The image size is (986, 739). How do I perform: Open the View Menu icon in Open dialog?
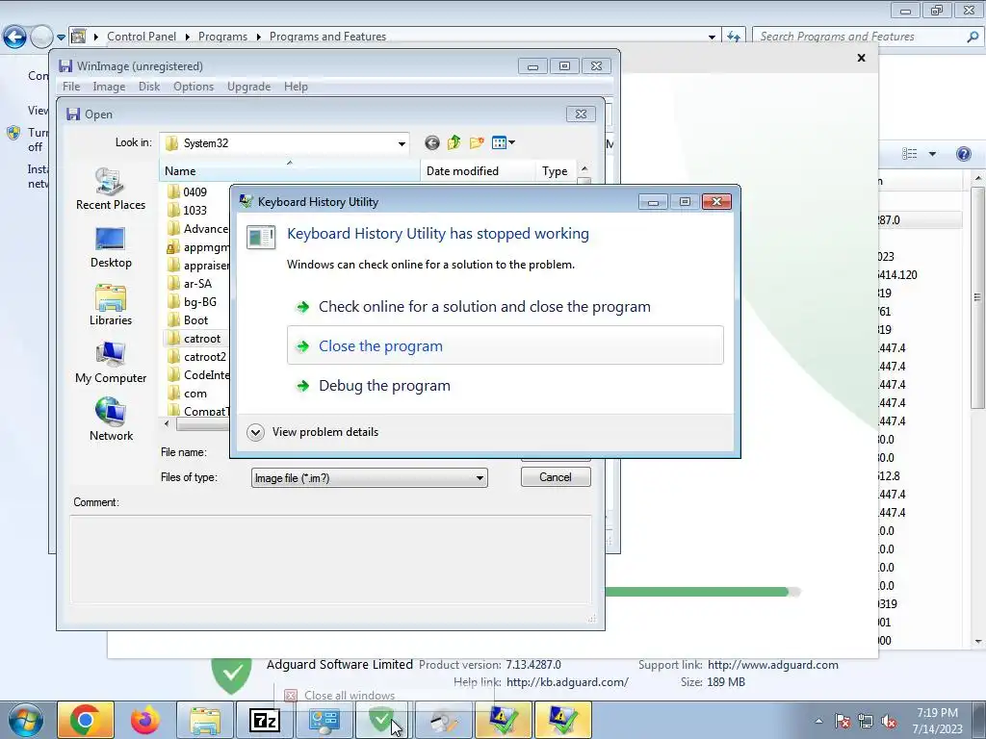503,143
